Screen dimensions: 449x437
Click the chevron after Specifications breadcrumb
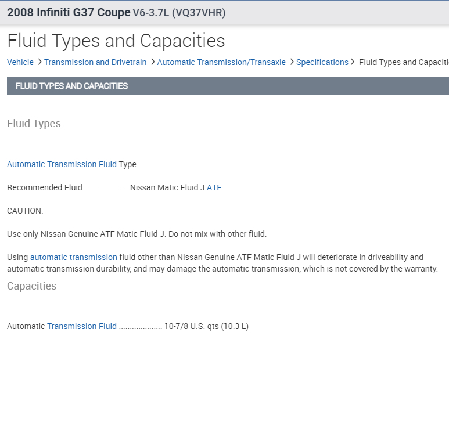[x=353, y=62]
